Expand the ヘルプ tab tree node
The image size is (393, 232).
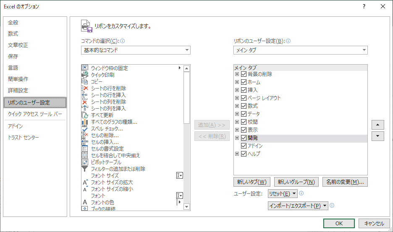point(237,154)
